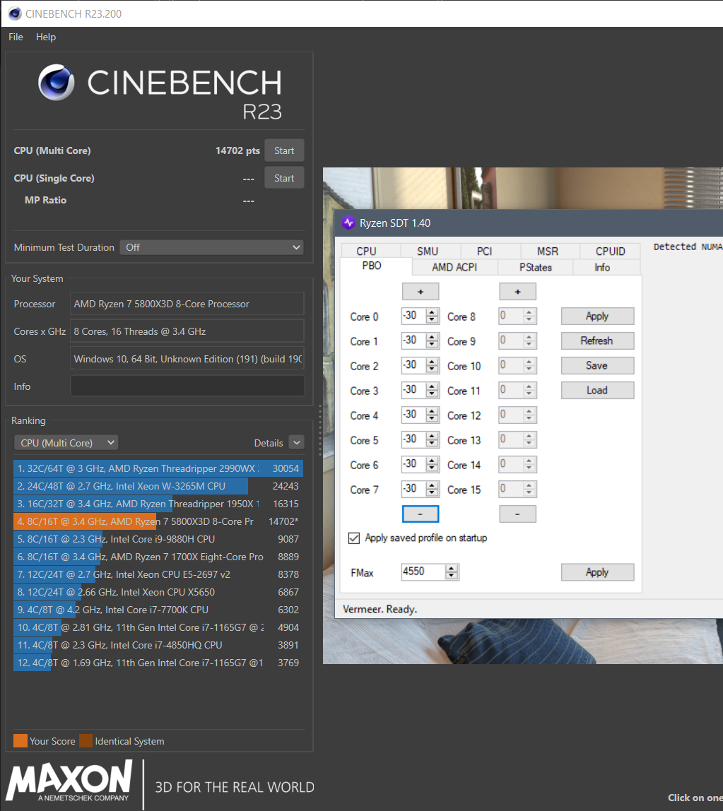Select ranking row Ryzen 7 5800X3D
Screen dimensions: 723x811
click(x=158, y=521)
